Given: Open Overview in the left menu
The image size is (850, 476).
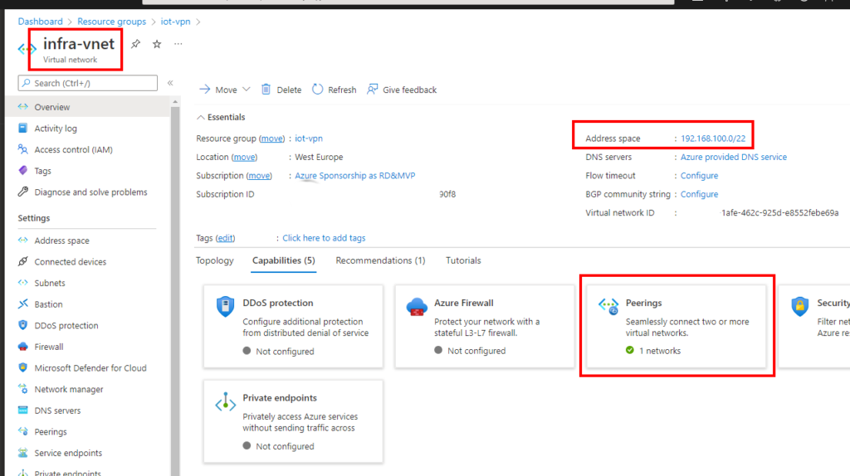Looking at the screenshot, I should click(88, 107).
